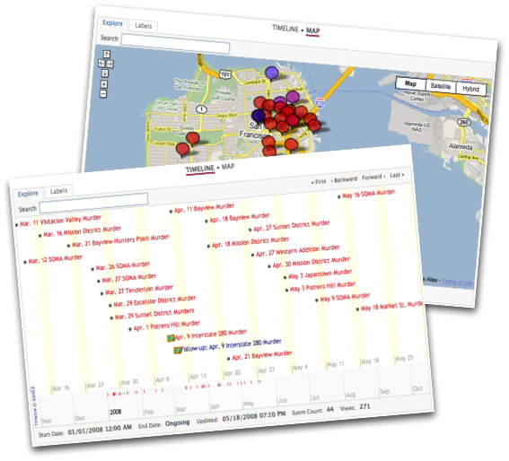The width and height of the screenshot is (509, 461).
Task: Open Mar. 12 SOMA Murder event
Action: pyautogui.click(x=55, y=259)
